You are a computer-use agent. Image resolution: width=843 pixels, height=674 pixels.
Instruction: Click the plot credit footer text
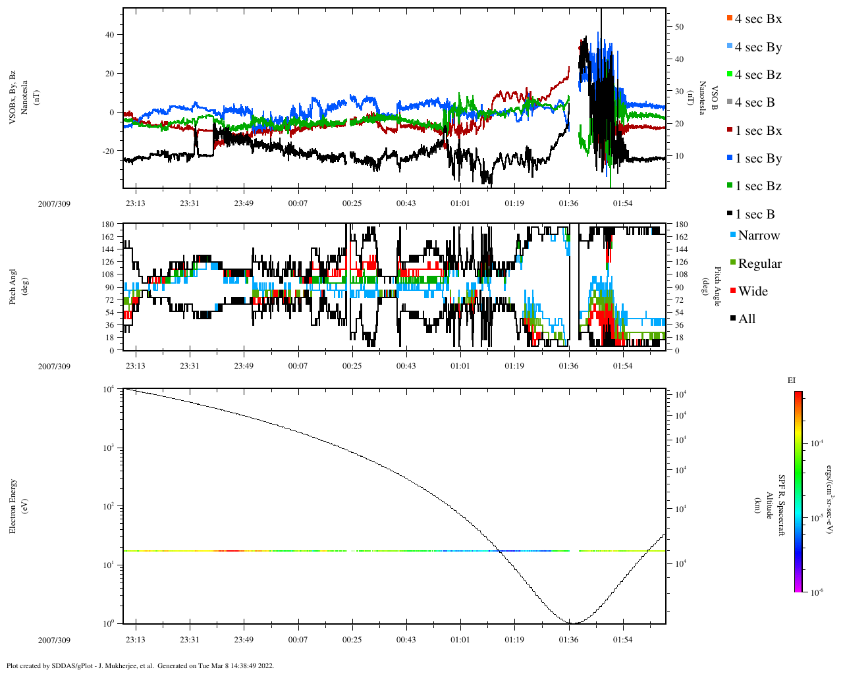coord(140,665)
